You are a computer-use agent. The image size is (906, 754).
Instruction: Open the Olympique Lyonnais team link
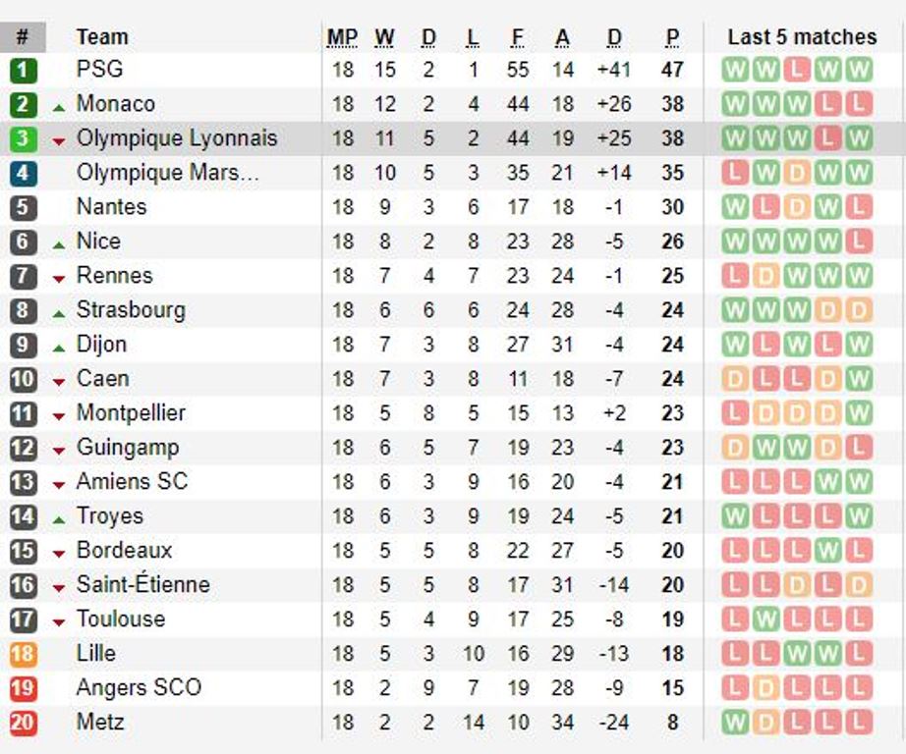click(x=177, y=138)
